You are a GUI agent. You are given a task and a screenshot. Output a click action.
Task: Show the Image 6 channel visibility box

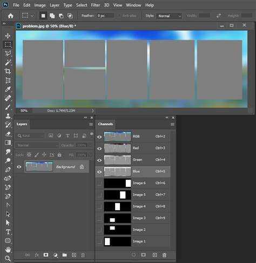(x=99, y=183)
